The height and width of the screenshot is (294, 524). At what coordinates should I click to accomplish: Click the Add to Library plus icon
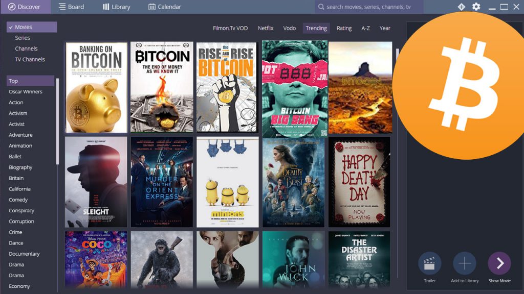(465, 263)
